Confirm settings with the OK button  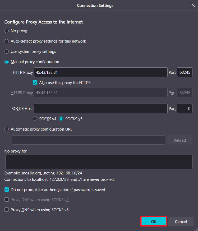[x=153, y=221]
